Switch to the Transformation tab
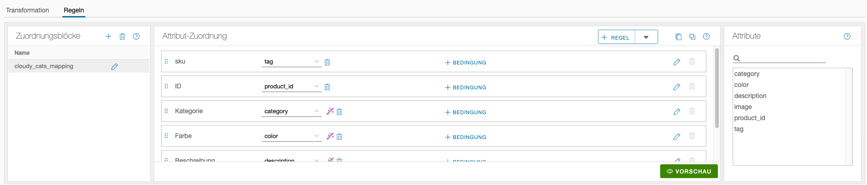 27,10
